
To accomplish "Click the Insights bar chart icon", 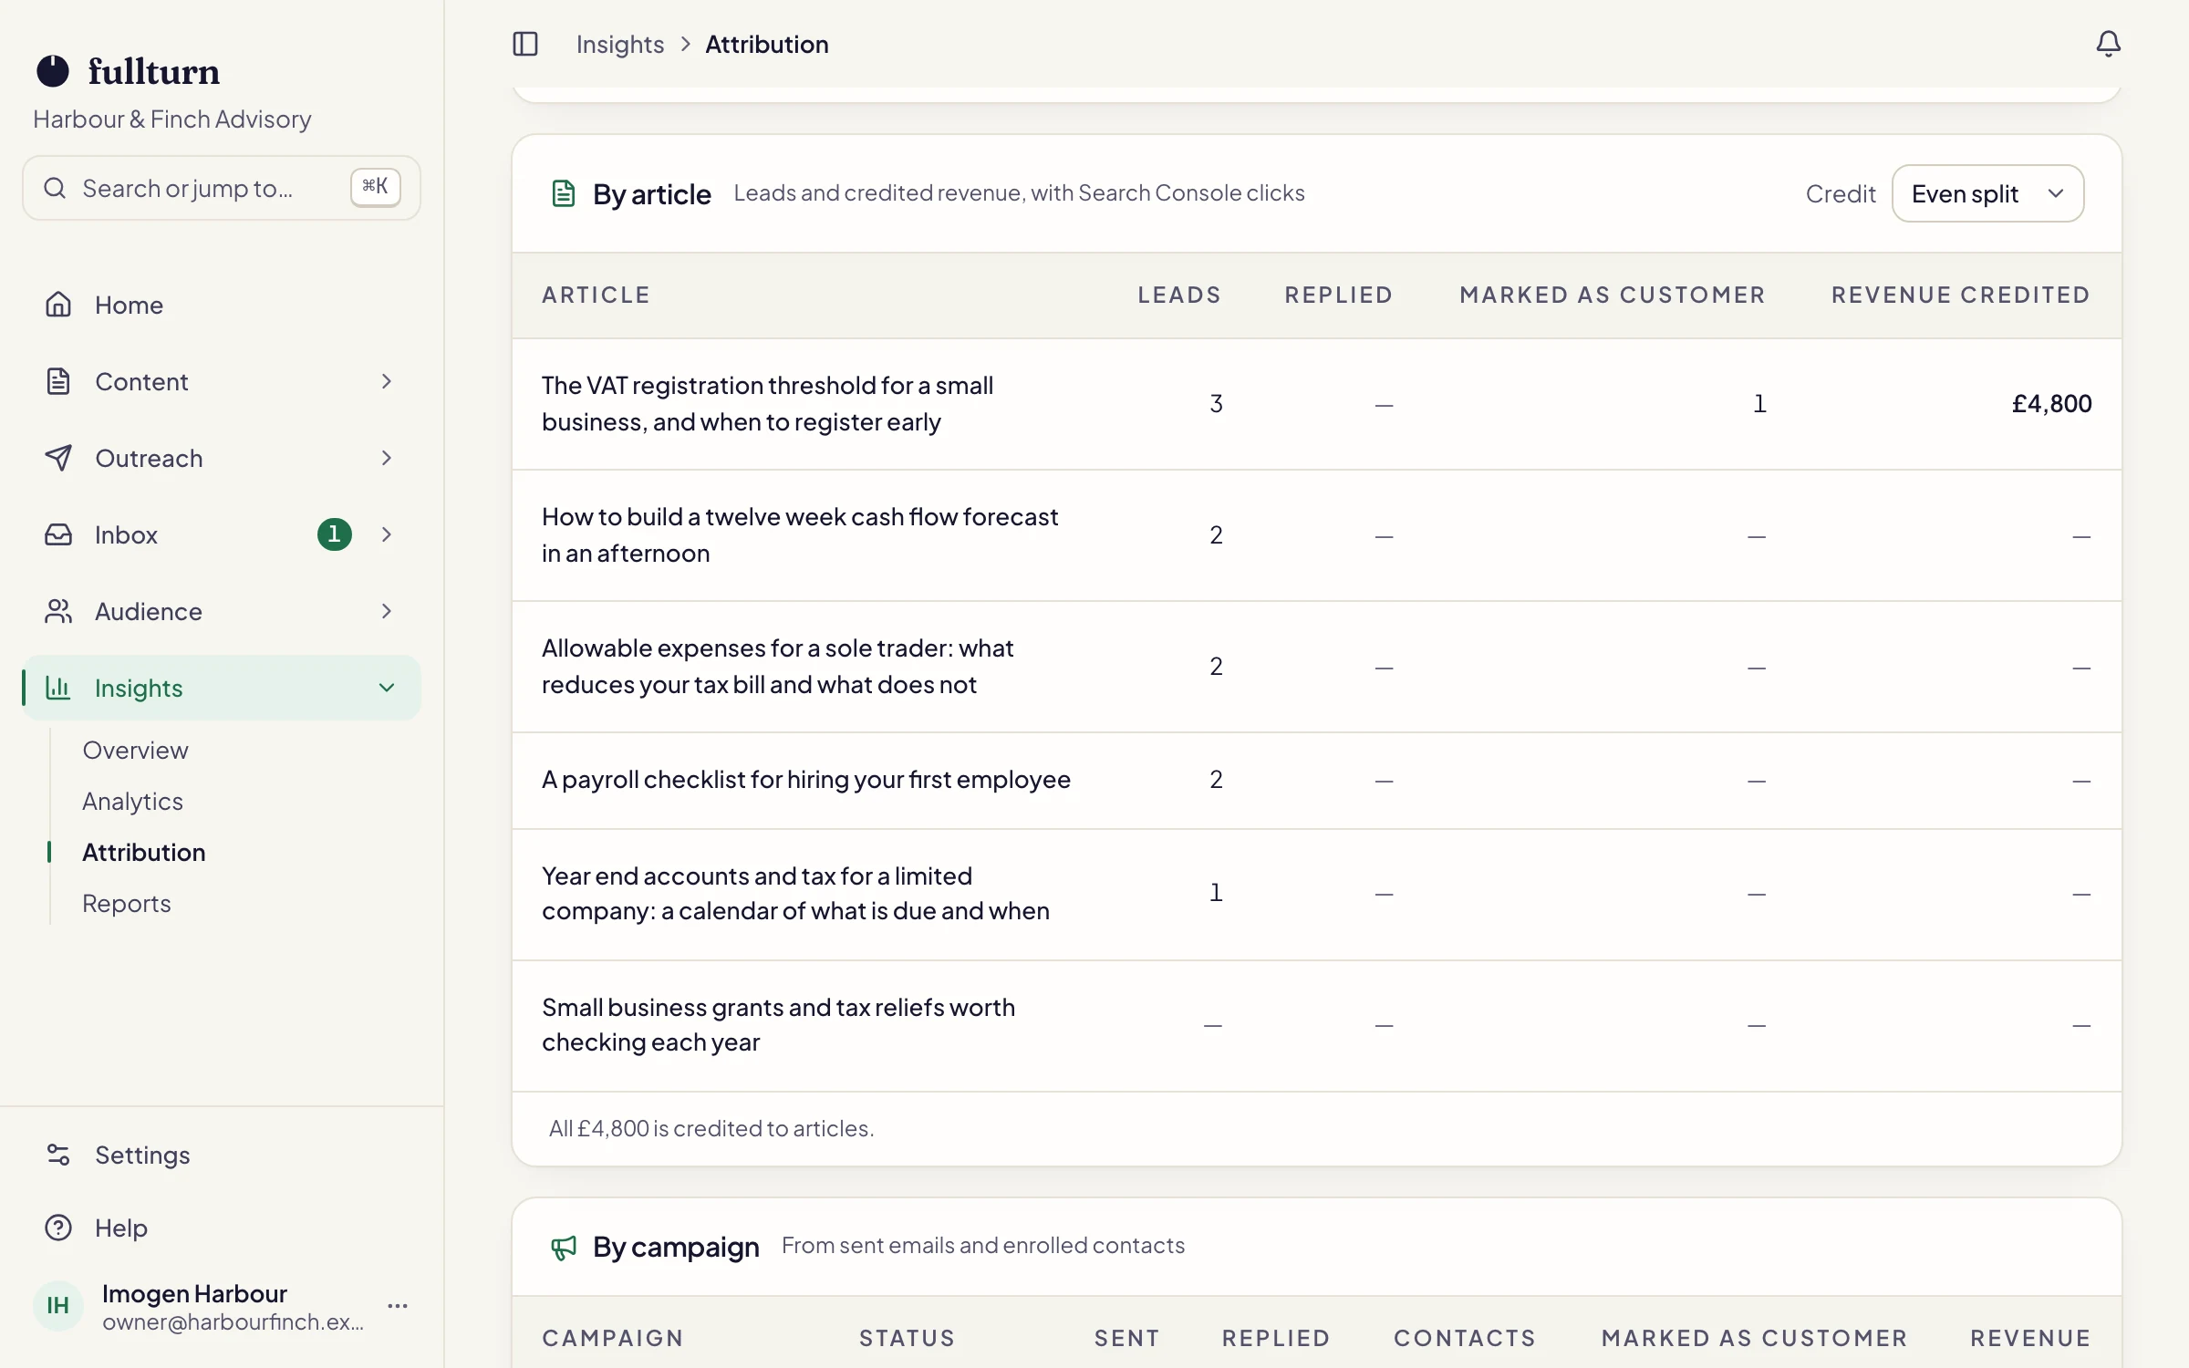I will (x=58, y=688).
